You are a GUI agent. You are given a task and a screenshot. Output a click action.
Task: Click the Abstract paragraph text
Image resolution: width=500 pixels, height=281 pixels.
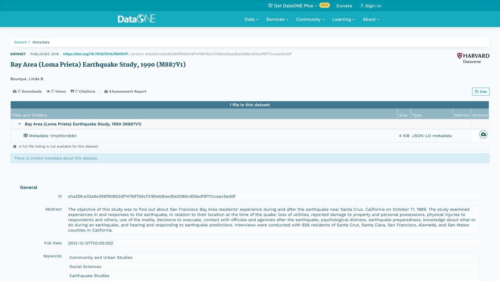click(273, 220)
